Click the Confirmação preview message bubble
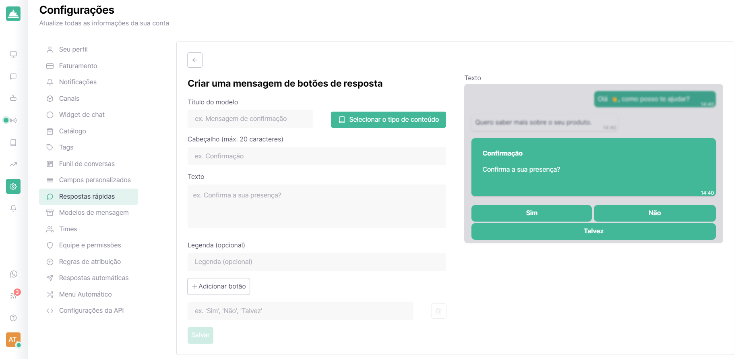This screenshot has height=359, width=746. 593,167
